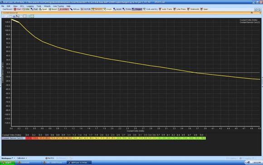The image size is (263, 165).
Task: Open the Live Tracing menu
Action: click(x=58, y=6)
